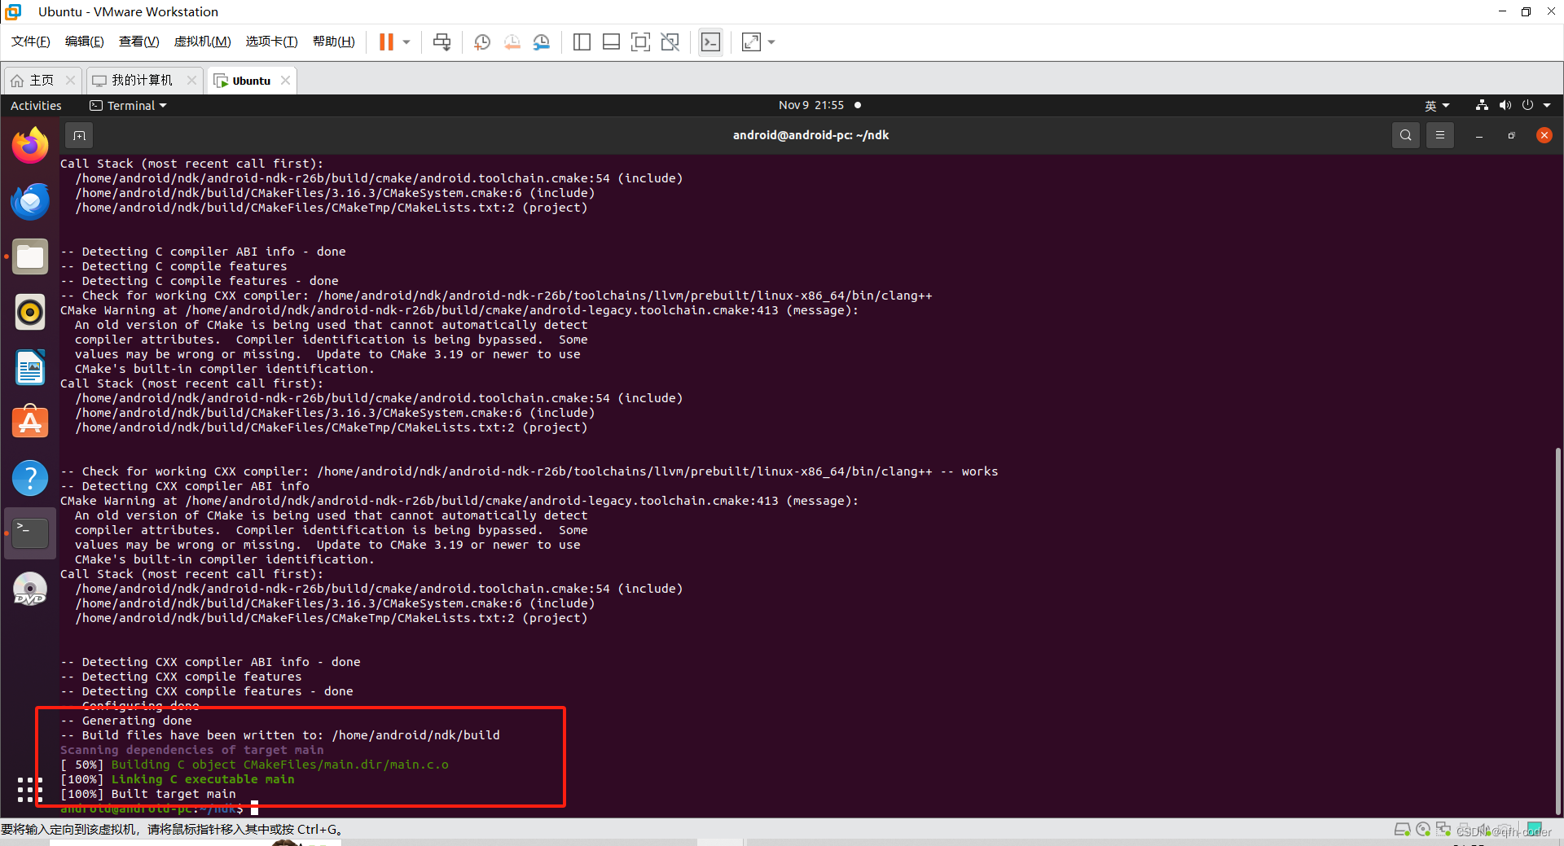Click the network status icon
The height and width of the screenshot is (846, 1564).
1482,105
